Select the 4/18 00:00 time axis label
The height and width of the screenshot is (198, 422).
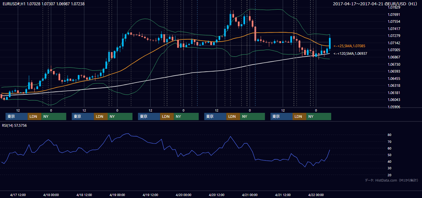(51, 195)
